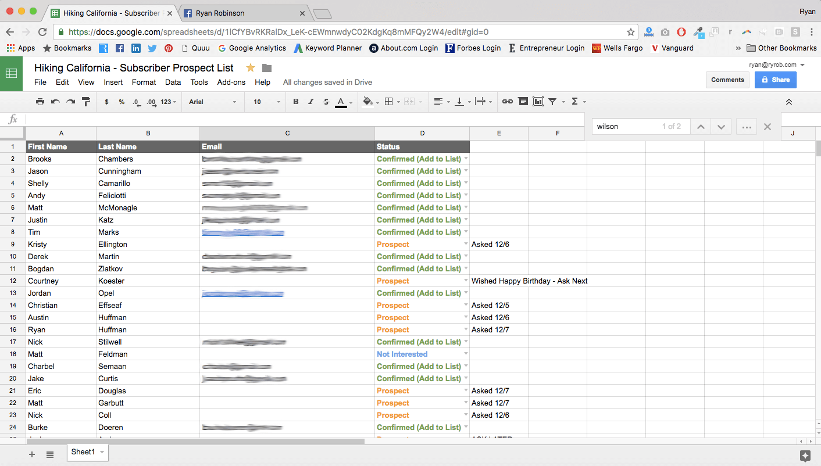Click the Print icon
The height and width of the screenshot is (466, 821).
(x=40, y=101)
